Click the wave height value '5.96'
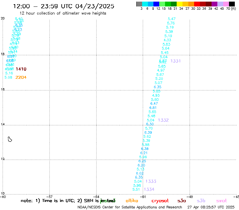 point(143,157)
